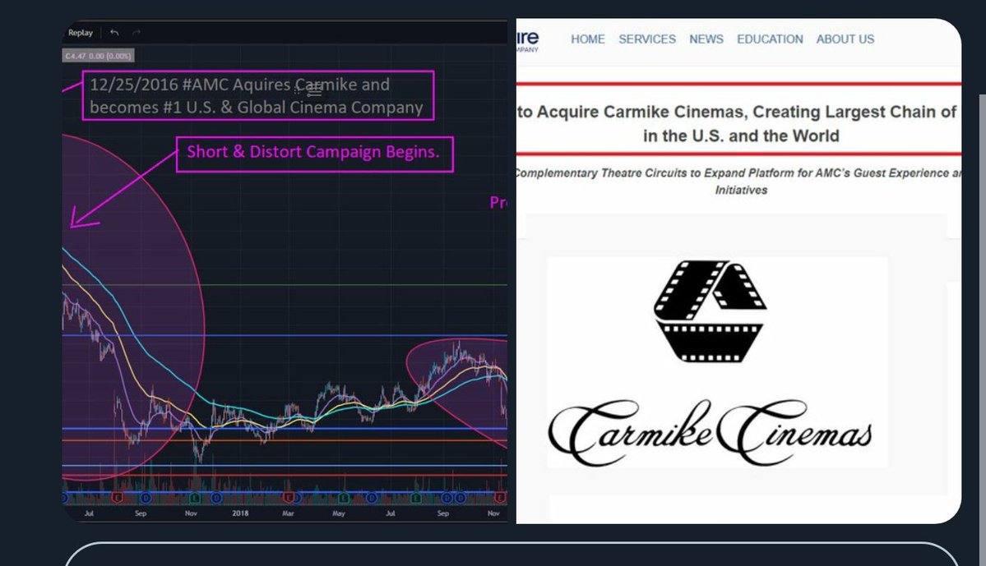Click the green earnings marker near Nov 2017
Viewport: 986px width, 566px height.
point(195,498)
